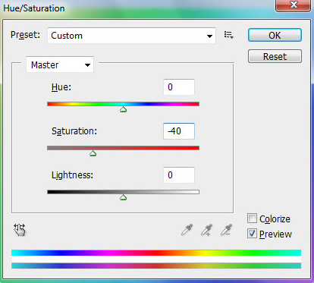Close the Hue/Saturation dialog
The width and height of the screenshot is (314, 283).
pos(293,5)
